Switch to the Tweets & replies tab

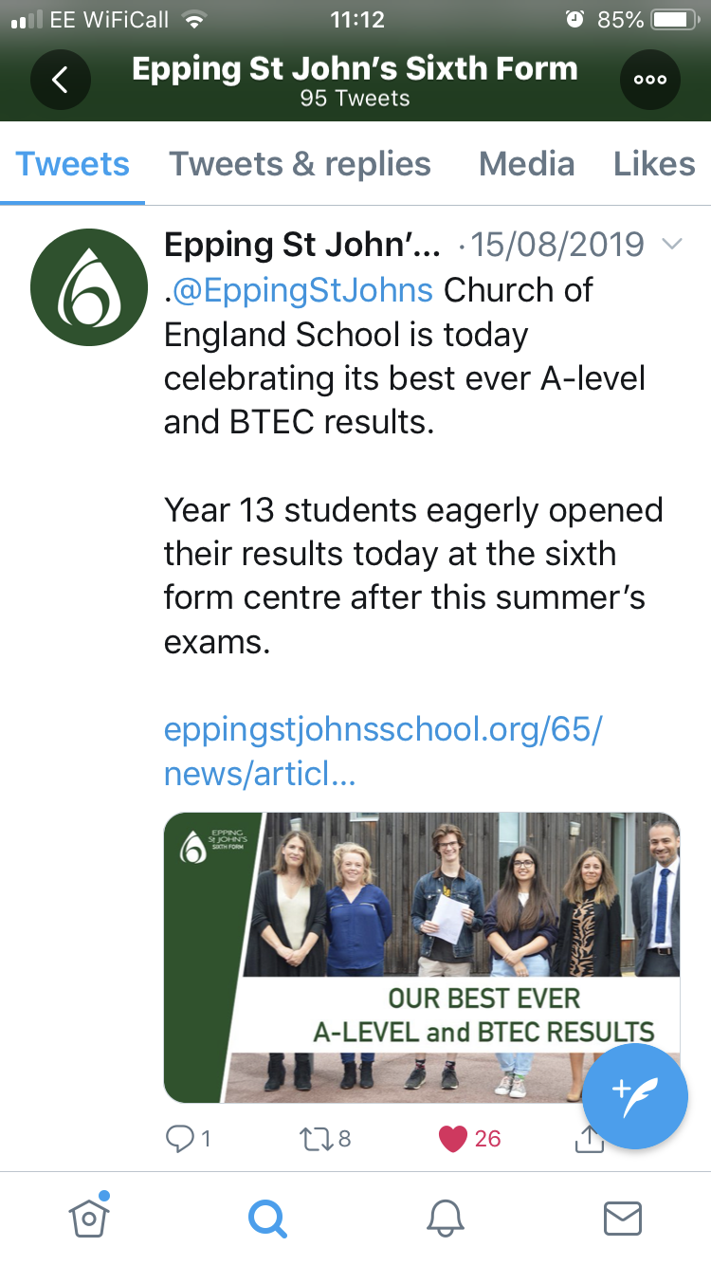click(x=300, y=164)
